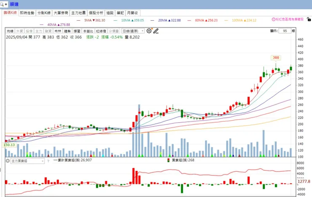312x197 pixels.
Task: Switch to the 分點K線 tab
Action: pos(44,13)
